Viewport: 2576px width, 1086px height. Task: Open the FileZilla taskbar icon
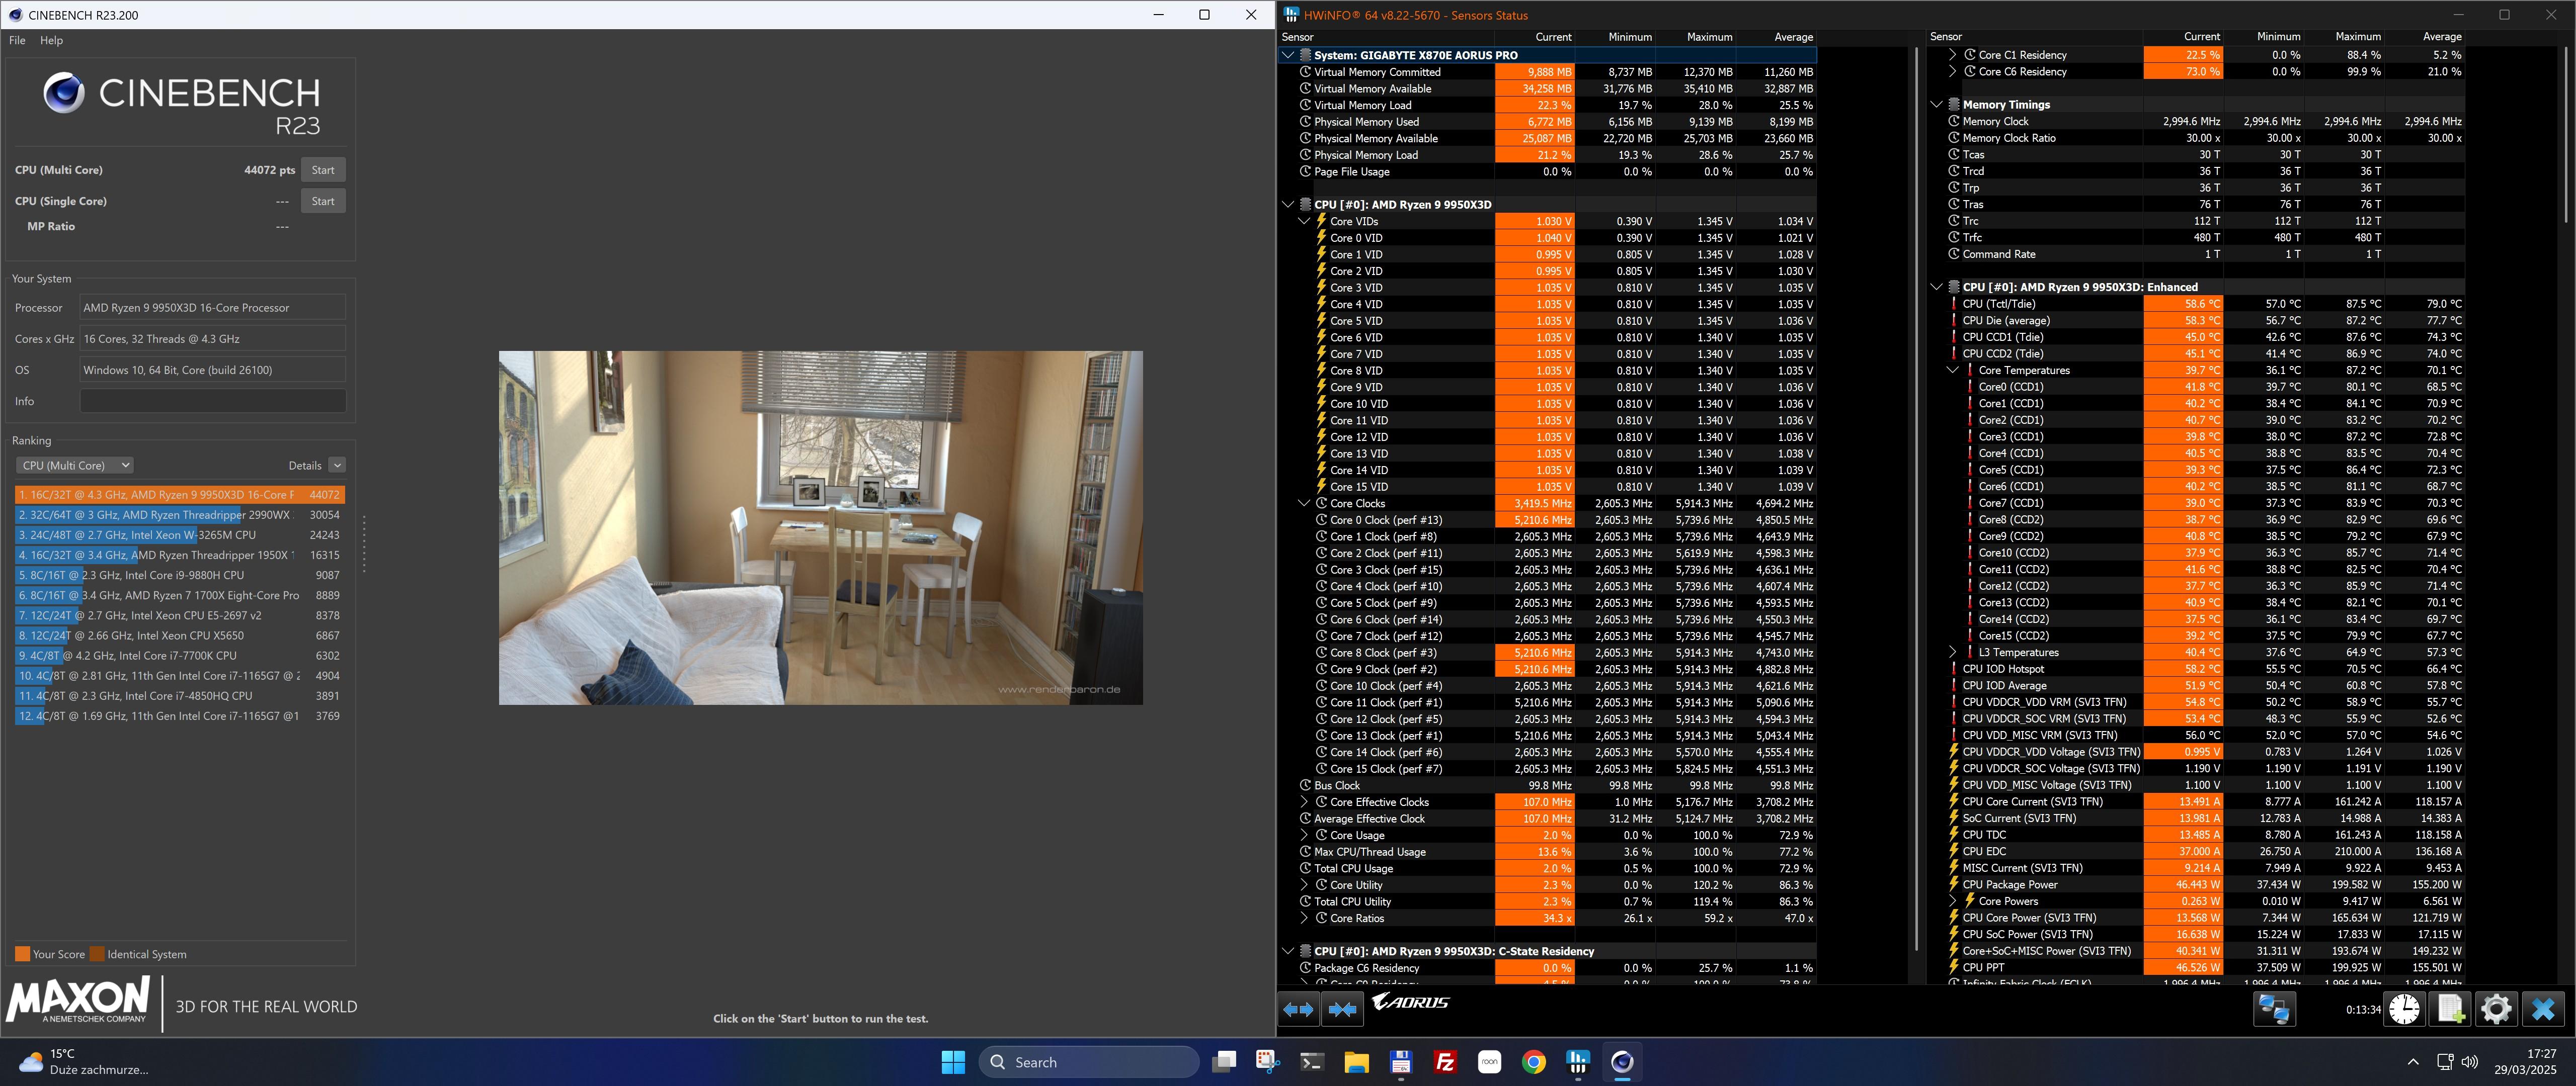1445,1062
